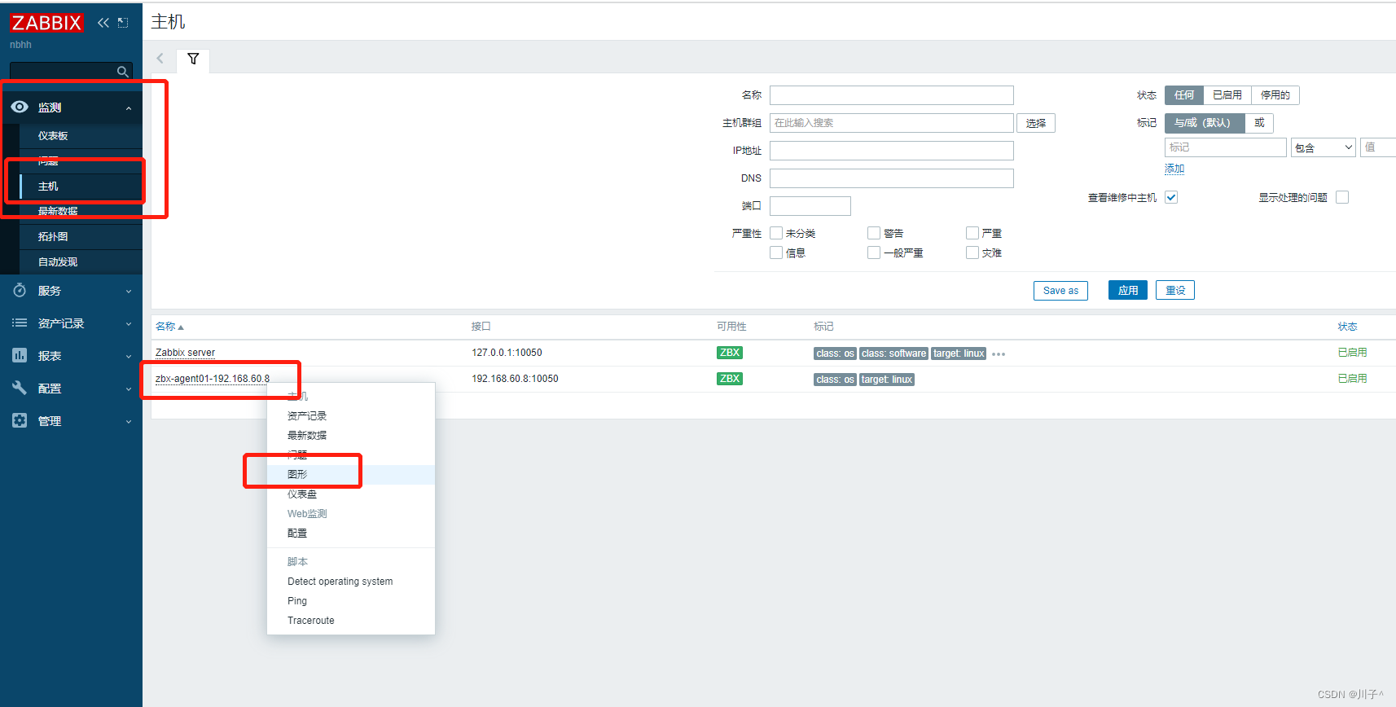The height and width of the screenshot is (707, 1396).
Task: Sort by 状态 column header
Action: 1347,327
